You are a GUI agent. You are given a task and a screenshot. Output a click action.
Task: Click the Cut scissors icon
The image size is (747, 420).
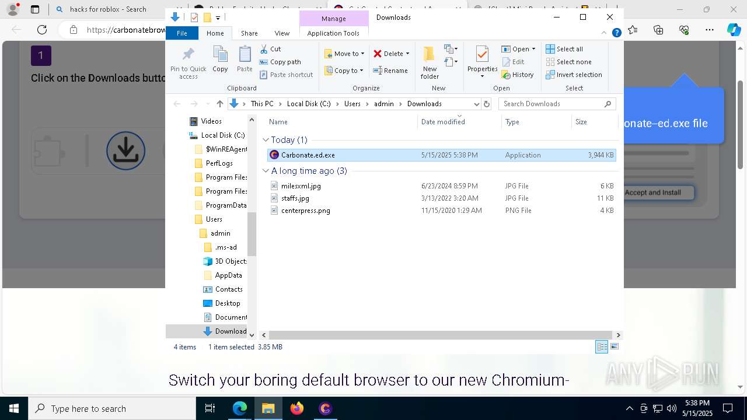pyautogui.click(x=264, y=49)
